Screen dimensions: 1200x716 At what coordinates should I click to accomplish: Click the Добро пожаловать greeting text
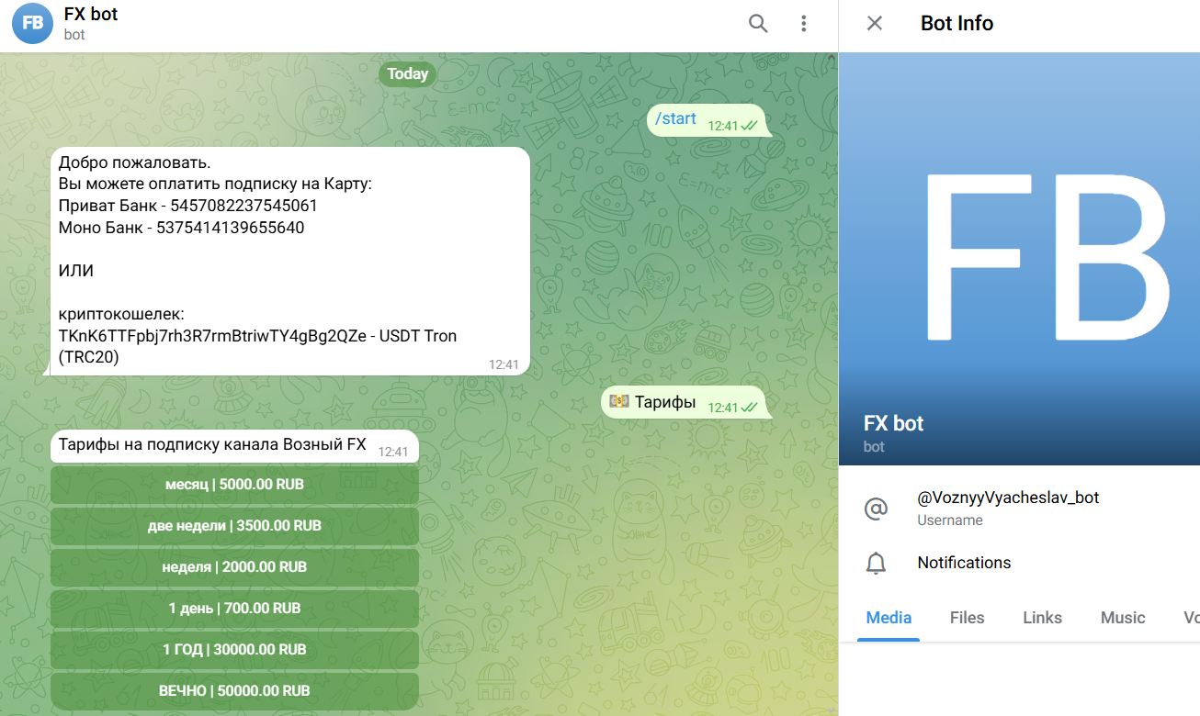point(134,163)
